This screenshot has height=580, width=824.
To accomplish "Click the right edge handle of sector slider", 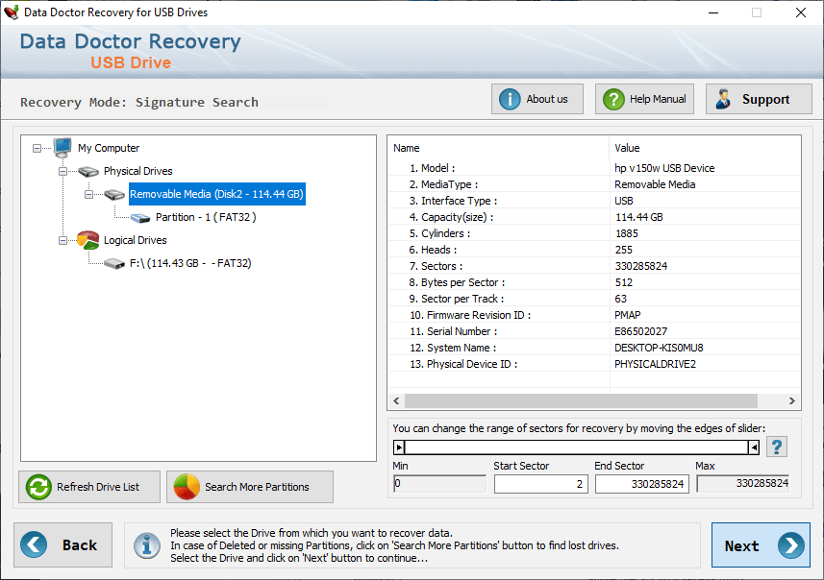I will coord(754,447).
